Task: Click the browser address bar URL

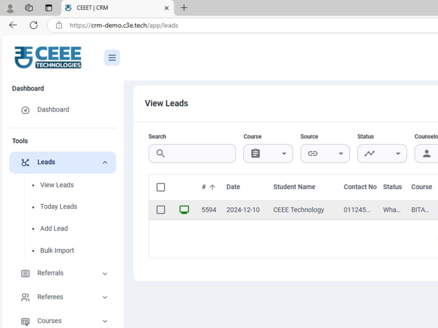Action: click(x=124, y=25)
